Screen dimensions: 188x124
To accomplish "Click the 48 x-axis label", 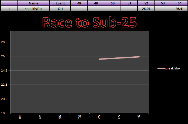I will pyautogui.click(x=20, y=117).
